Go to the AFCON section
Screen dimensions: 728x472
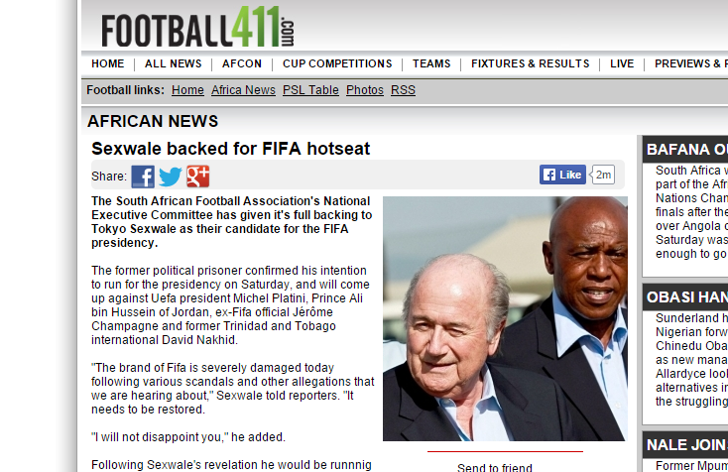(242, 63)
